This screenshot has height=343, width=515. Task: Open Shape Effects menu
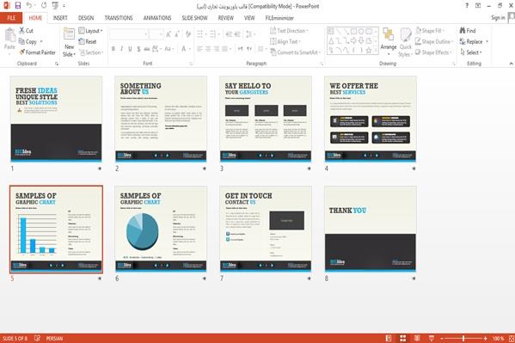(433, 52)
